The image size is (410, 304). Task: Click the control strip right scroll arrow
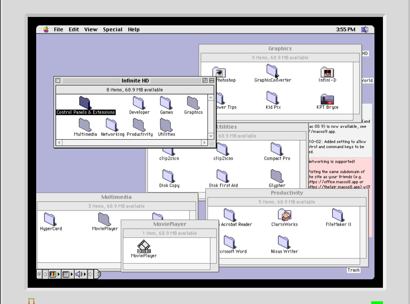tap(90, 274)
